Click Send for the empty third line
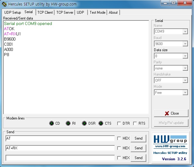Image resolution: width=194 pixels, height=167 pixels. (x=138, y=158)
